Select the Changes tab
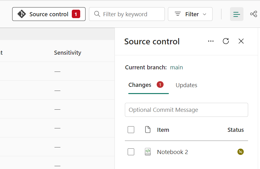Viewport: 260px width, 169px height. pyautogui.click(x=140, y=85)
